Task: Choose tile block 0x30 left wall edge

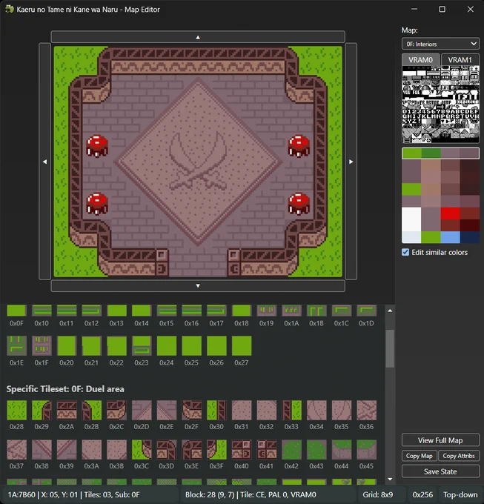Action: pyautogui.click(x=216, y=410)
